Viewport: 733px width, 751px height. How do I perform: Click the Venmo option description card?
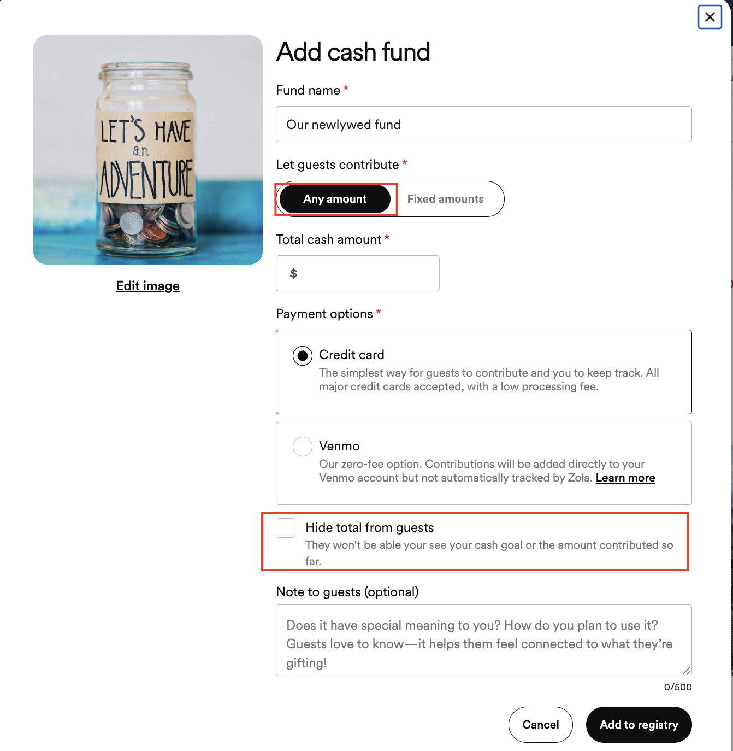pyautogui.click(x=484, y=463)
